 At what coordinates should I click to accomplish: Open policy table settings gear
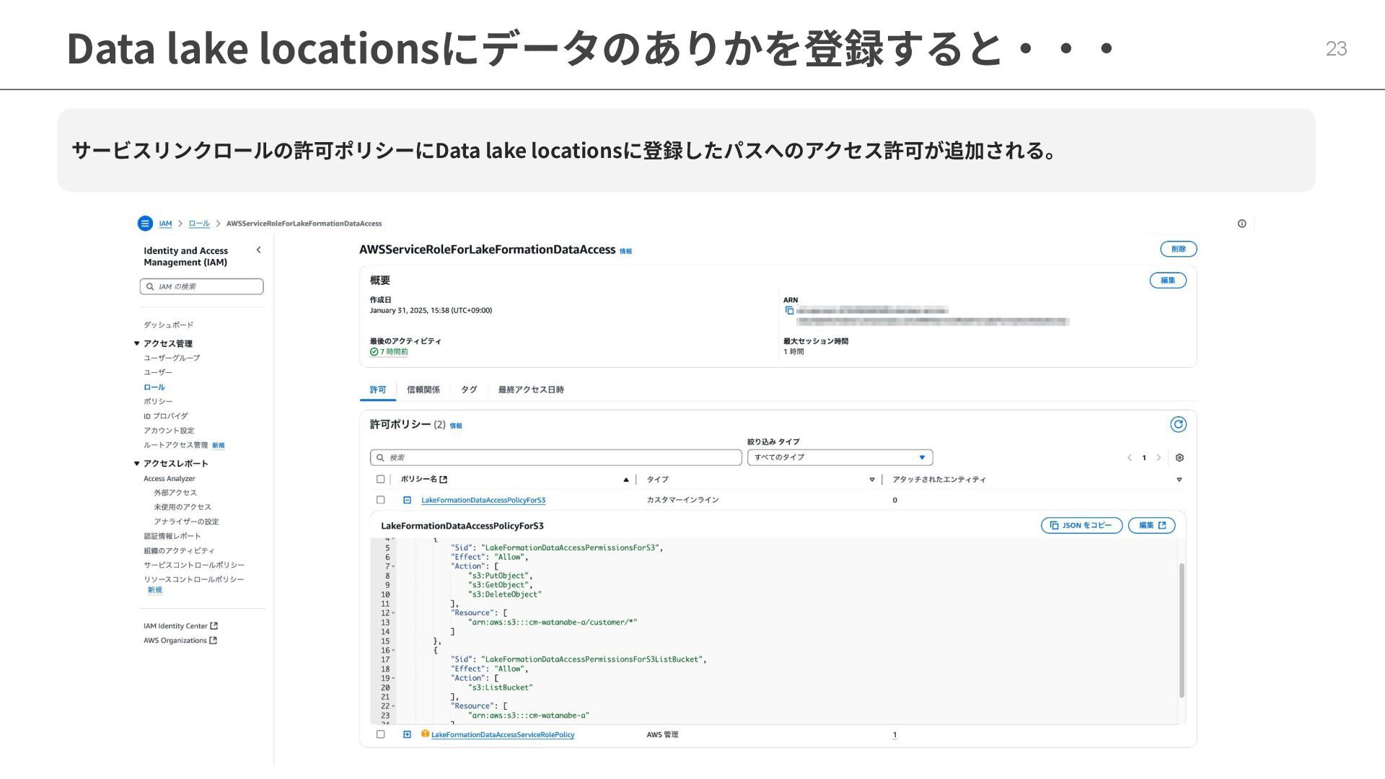(x=1179, y=458)
